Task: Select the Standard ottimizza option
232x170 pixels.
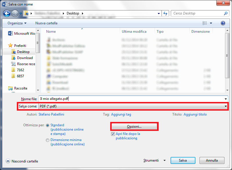Action: (47, 125)
